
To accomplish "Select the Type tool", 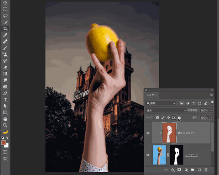I will [x=5, y=100].
